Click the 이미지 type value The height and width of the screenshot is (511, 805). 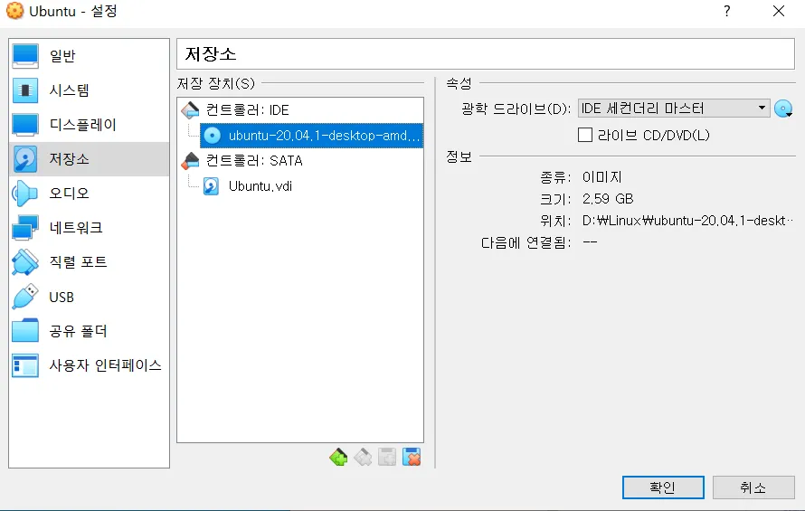tap(601, 177)
